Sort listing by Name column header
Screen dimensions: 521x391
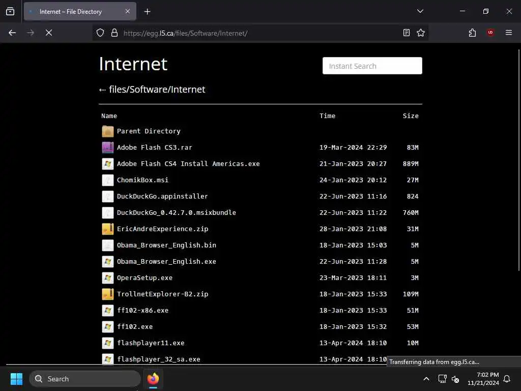[109, 116]
